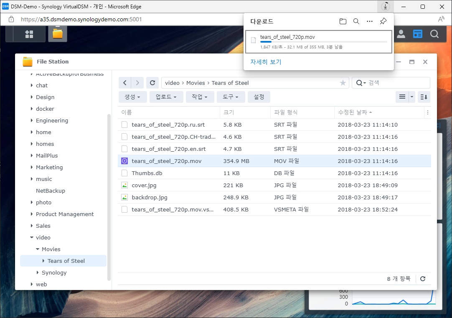Image resolution: width=452 pixels, height=318 pixels.
Task: Collapse the Movies folder tree node
Action: click(38, 249)
